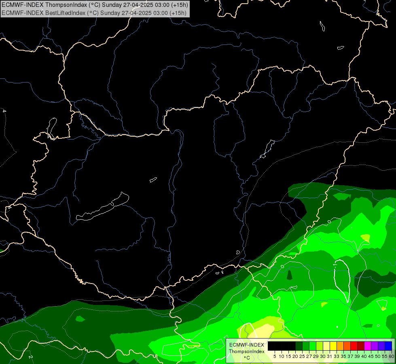Click the legend tick value 20
The height and width of the screenshot is (364, 396).
click(x=295, y=356)
